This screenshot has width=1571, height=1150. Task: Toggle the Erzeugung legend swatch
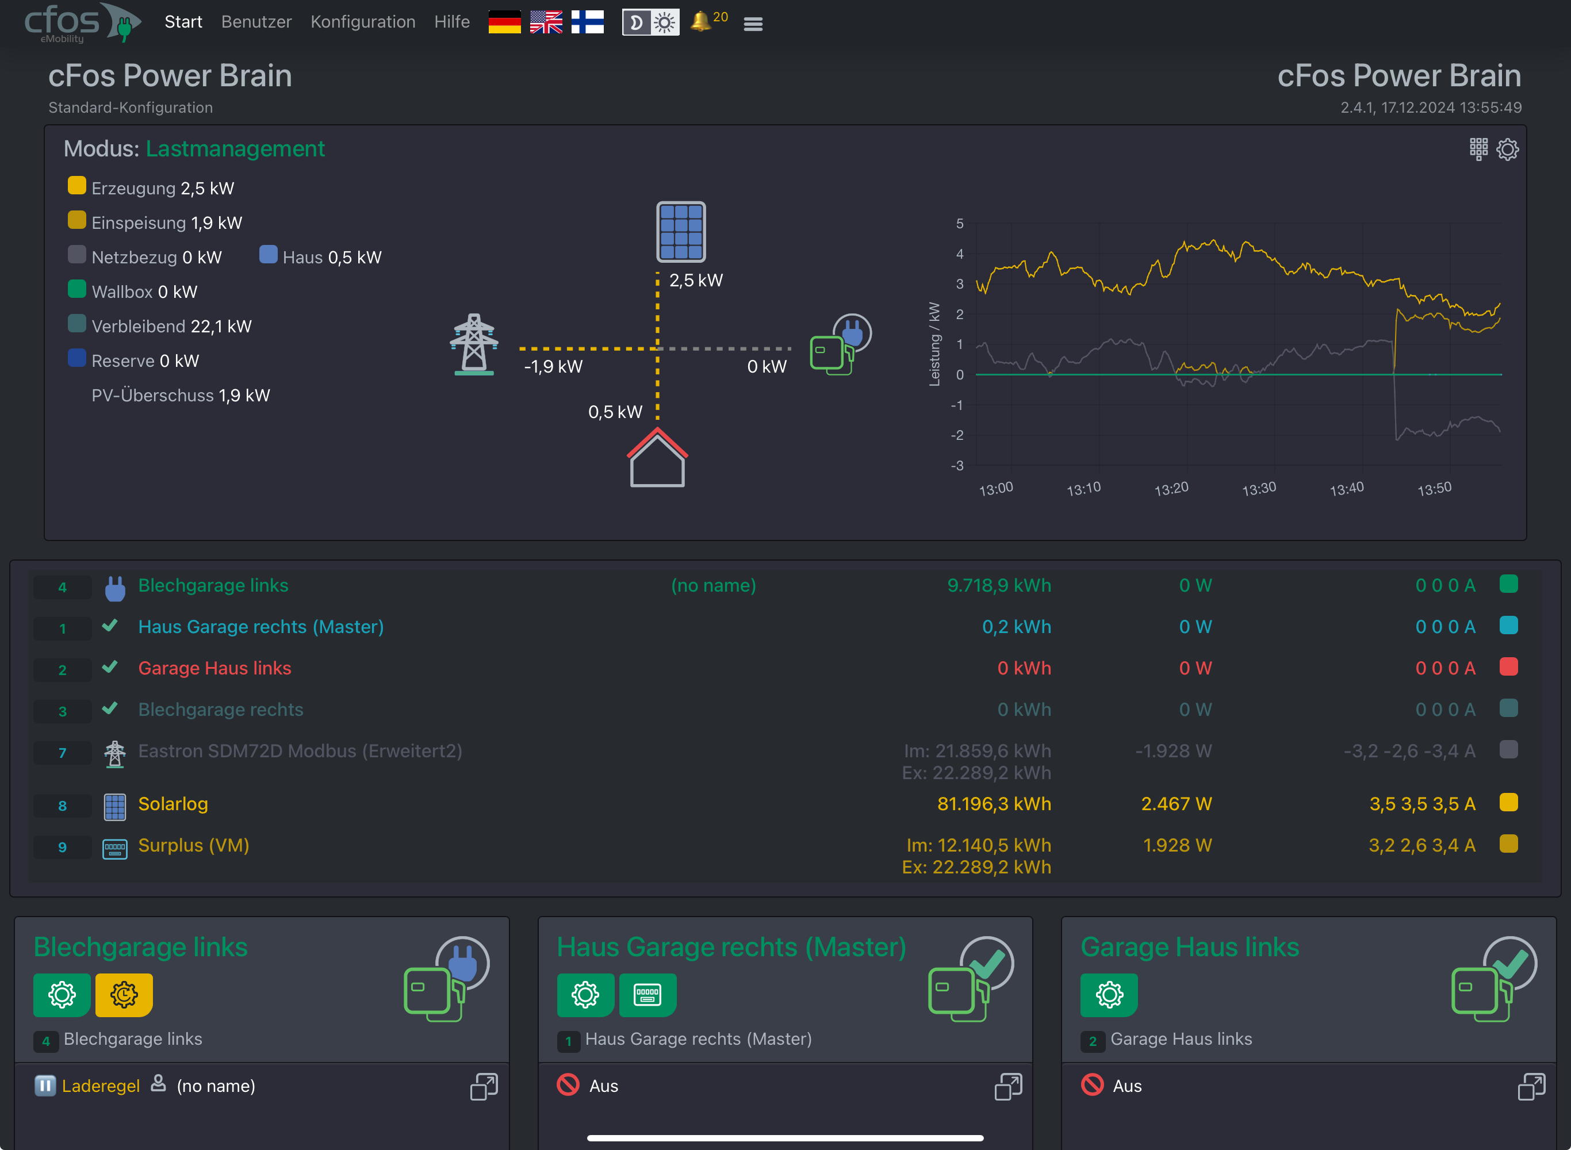click(x=76, y=186)
